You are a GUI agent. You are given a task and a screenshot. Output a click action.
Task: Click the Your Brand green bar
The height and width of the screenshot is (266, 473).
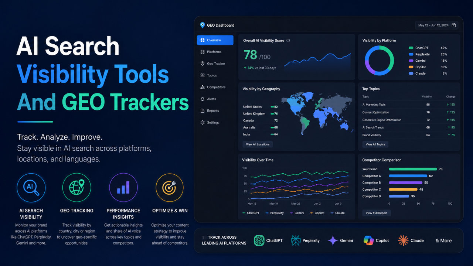(x=413, y=169)
